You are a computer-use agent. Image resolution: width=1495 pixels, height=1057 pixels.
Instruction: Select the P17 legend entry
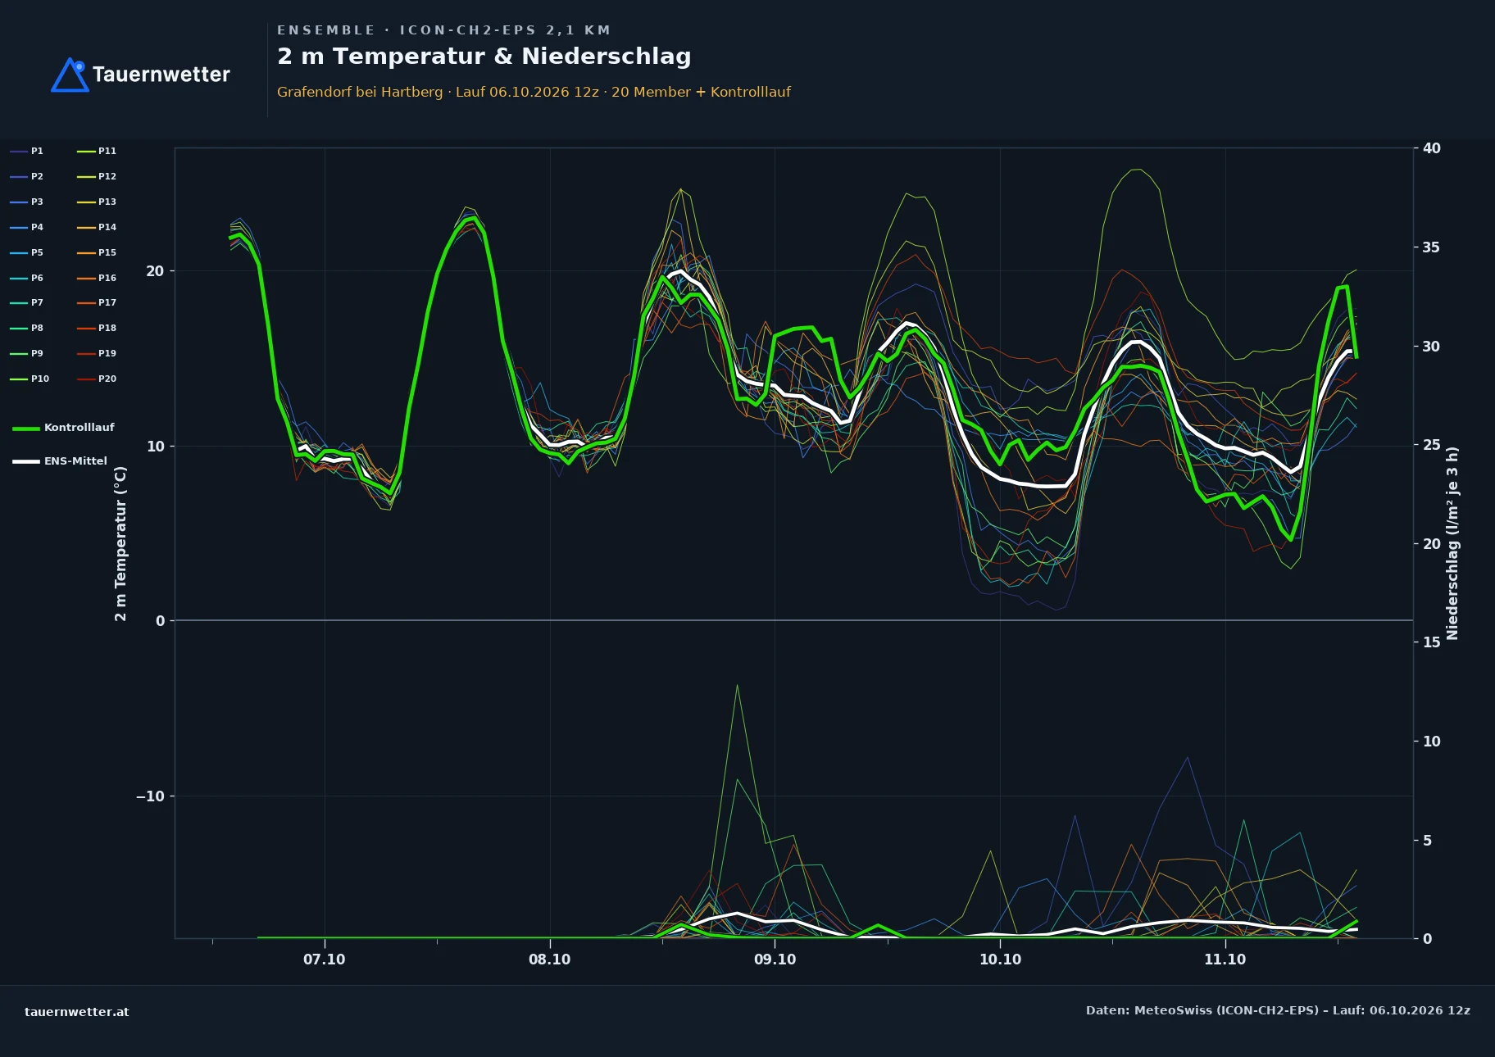[97, 302]
